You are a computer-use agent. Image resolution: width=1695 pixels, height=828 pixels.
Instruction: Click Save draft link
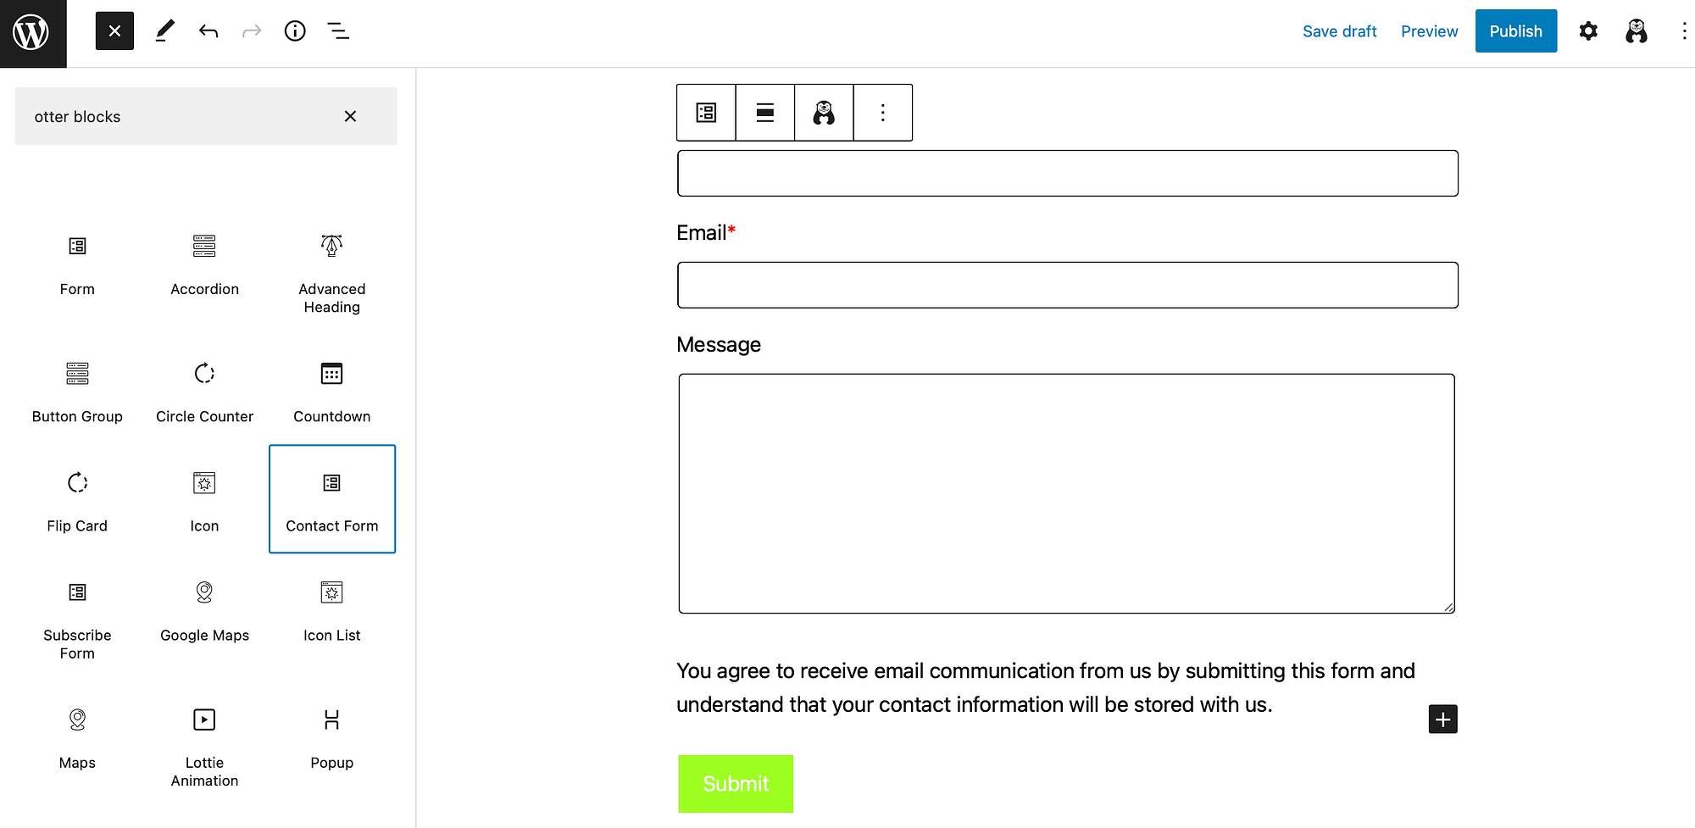point(1339,31)
